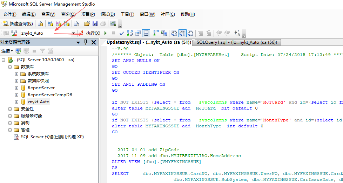Toggle the IntelliSense Enabled button
343x183 pixels.
click(x=146, y=33)
